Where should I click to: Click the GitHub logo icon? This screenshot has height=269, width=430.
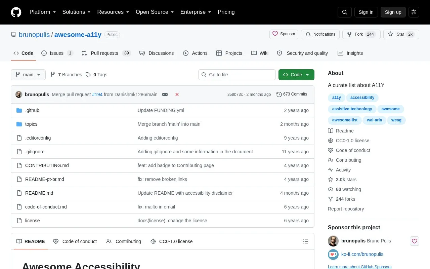coord(16,12)
